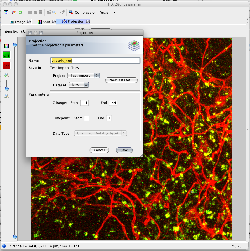Click the x0.75 zoom value in status bar
This screenshot has height=251, width=250.
(x=237, y=246)
